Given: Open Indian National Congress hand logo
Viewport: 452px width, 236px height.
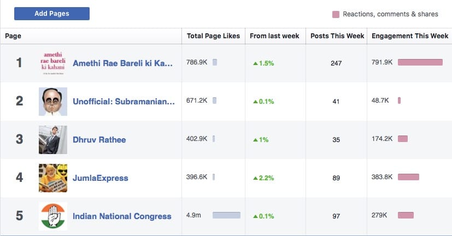Looking at the screenshot, I should point(53,216).
